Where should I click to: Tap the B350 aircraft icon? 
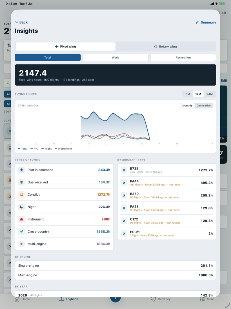coord(124,195)
